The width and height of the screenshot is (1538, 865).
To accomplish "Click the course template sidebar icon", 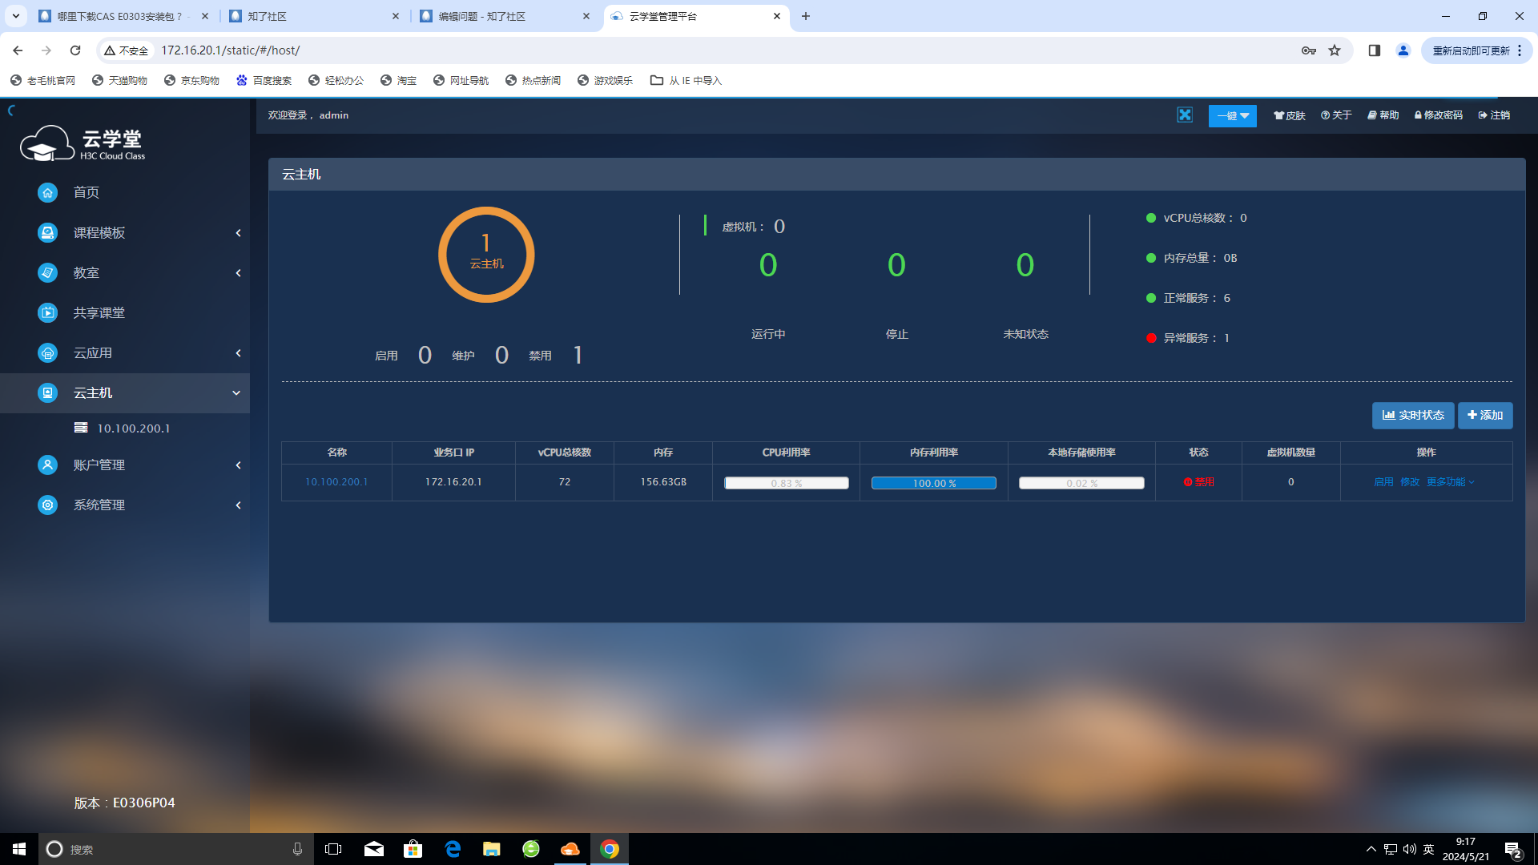I will [47, 232].
